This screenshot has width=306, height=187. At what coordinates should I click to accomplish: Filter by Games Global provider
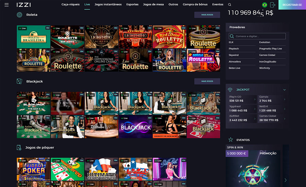click(267, 55)
